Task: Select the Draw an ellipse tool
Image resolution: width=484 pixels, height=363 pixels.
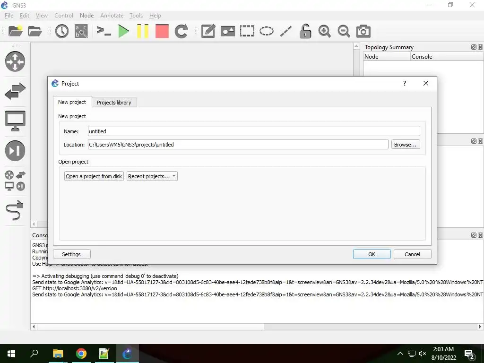Action: pyautogui.click(x=267, y=31)
